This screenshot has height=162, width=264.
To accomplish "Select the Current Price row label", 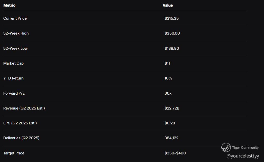I will pyautogui.click(x=15, y=18).
